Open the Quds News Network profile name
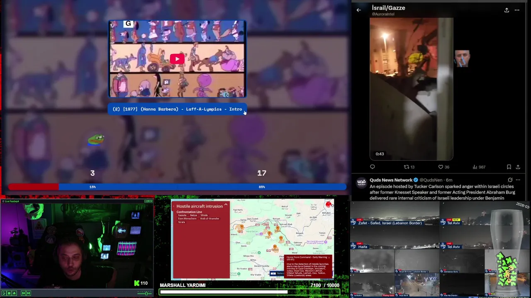531x298 pixels. tap(391, 180)
